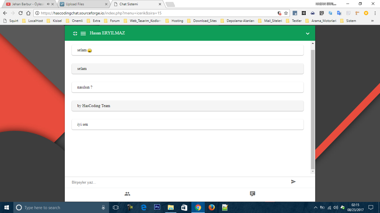Click the apps grid icon in chat header
The image size is (380, 213).
75,33
